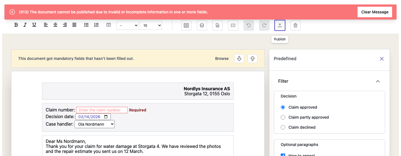Click the mandatory fields warning message
Image resolution: width=401 pixels, height=156 pixels.
click(76, 58)
